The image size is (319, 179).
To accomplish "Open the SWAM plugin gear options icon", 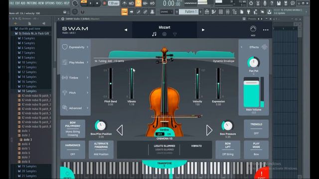I will tap(63, 19).
